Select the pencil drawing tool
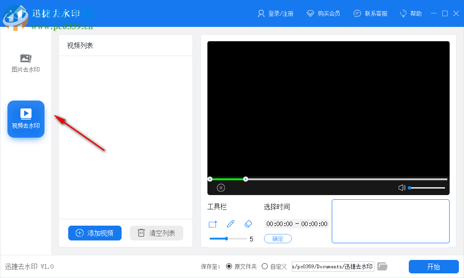464x278 pixels. pos(230,224)
